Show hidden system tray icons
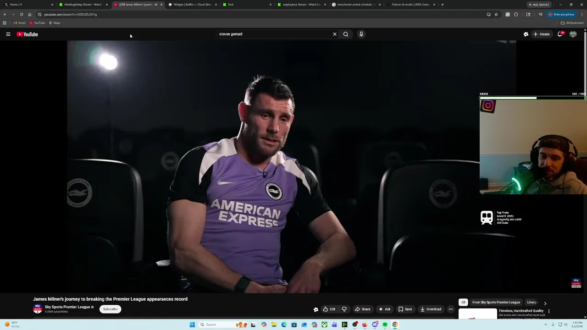Screen dimensions: 587x330 (545, 324)
